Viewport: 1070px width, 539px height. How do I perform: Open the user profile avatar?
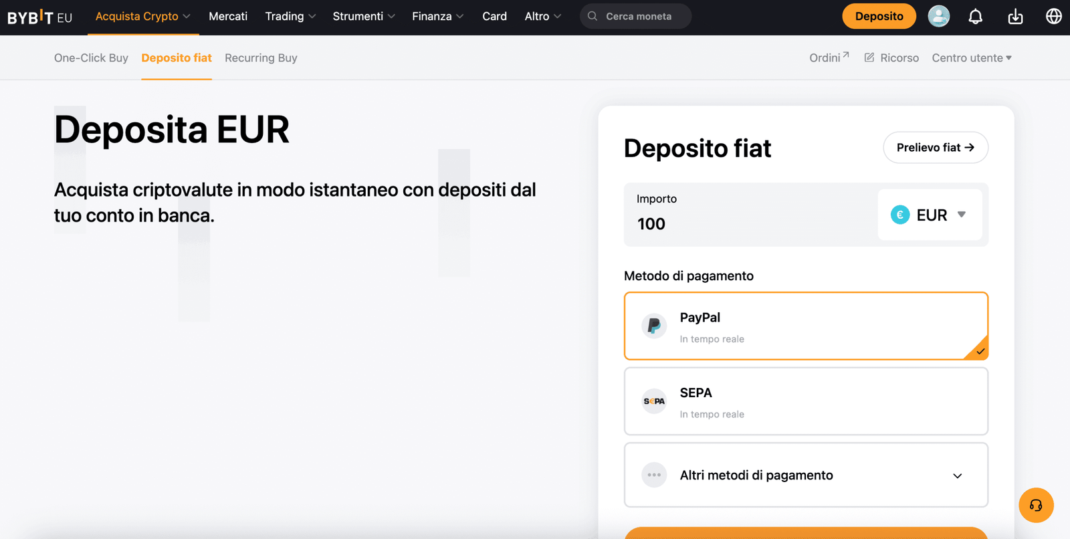point(938,16)
